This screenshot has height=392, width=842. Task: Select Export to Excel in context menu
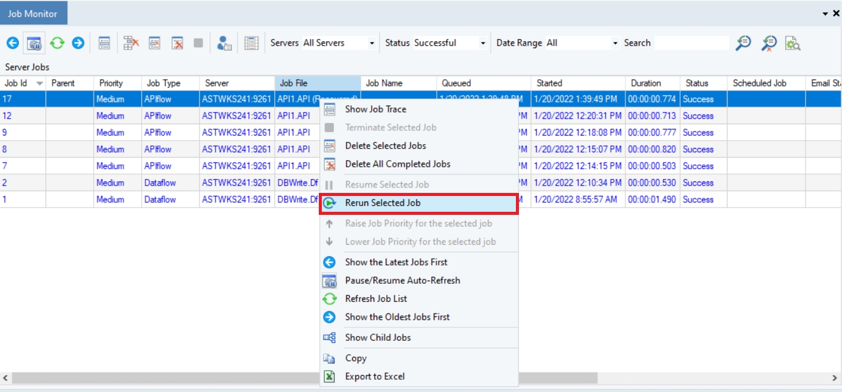[374, 377]
